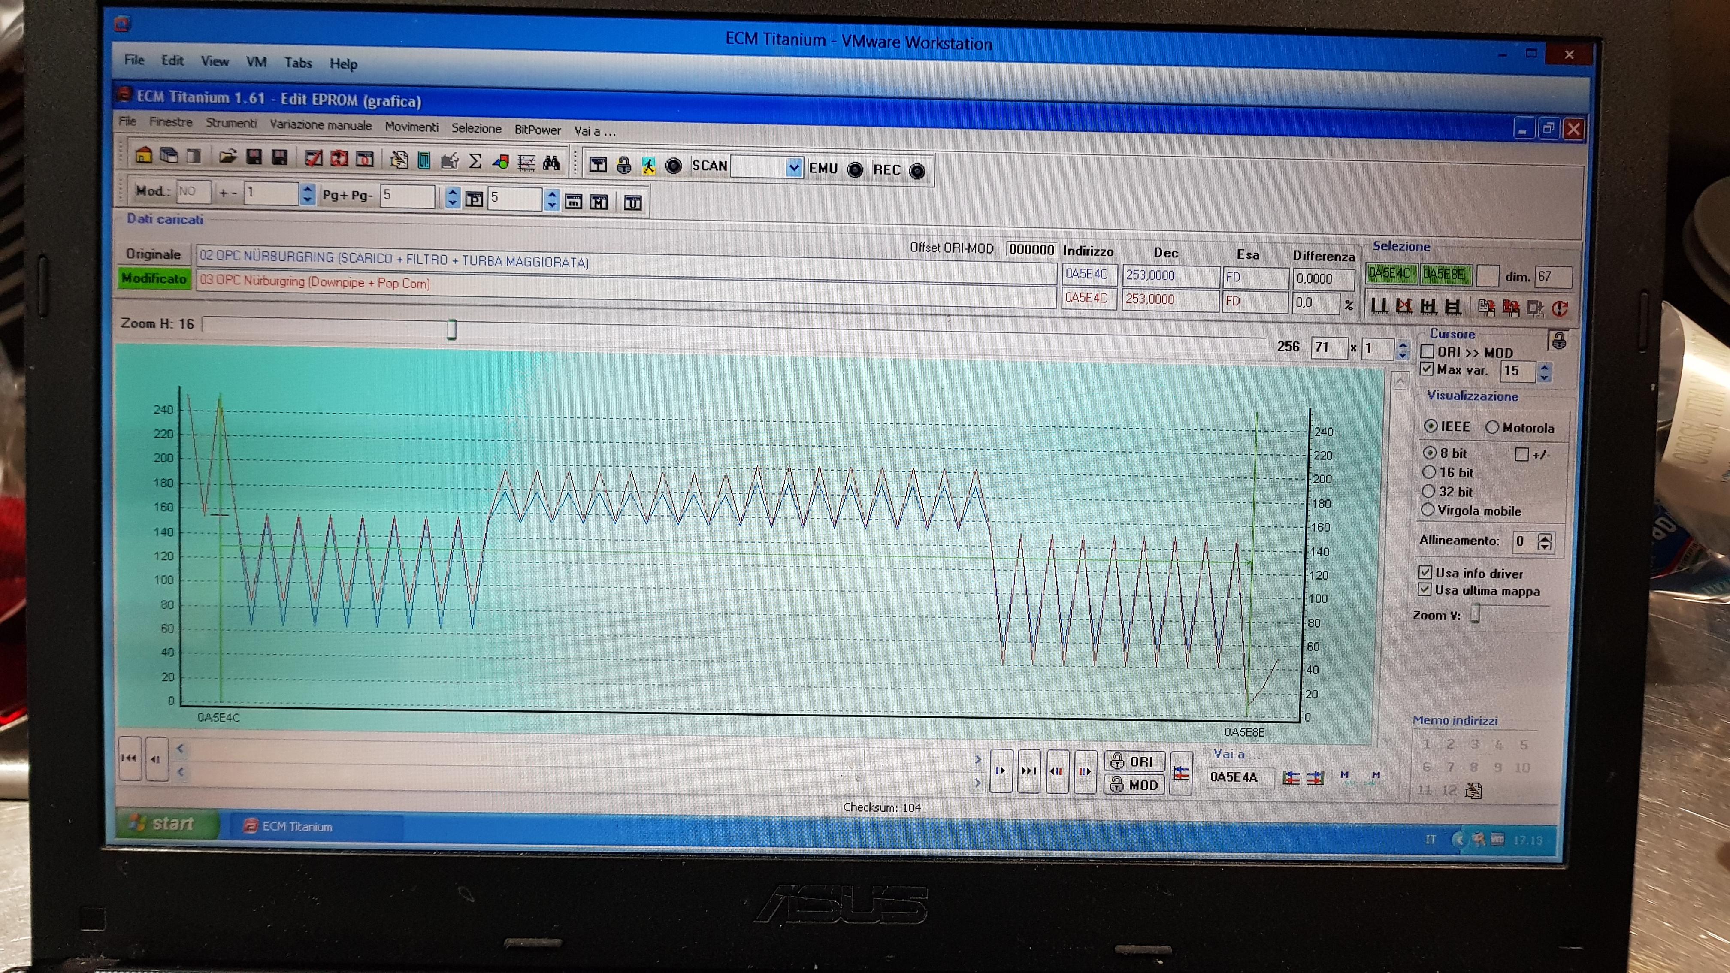Click the skip forward triple-arrow button
The image size is (1730, 973).
pyautogui.click(x=1028, y=771)
